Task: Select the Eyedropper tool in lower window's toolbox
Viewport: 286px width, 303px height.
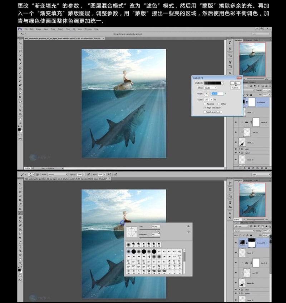Action: coord(20,204)
